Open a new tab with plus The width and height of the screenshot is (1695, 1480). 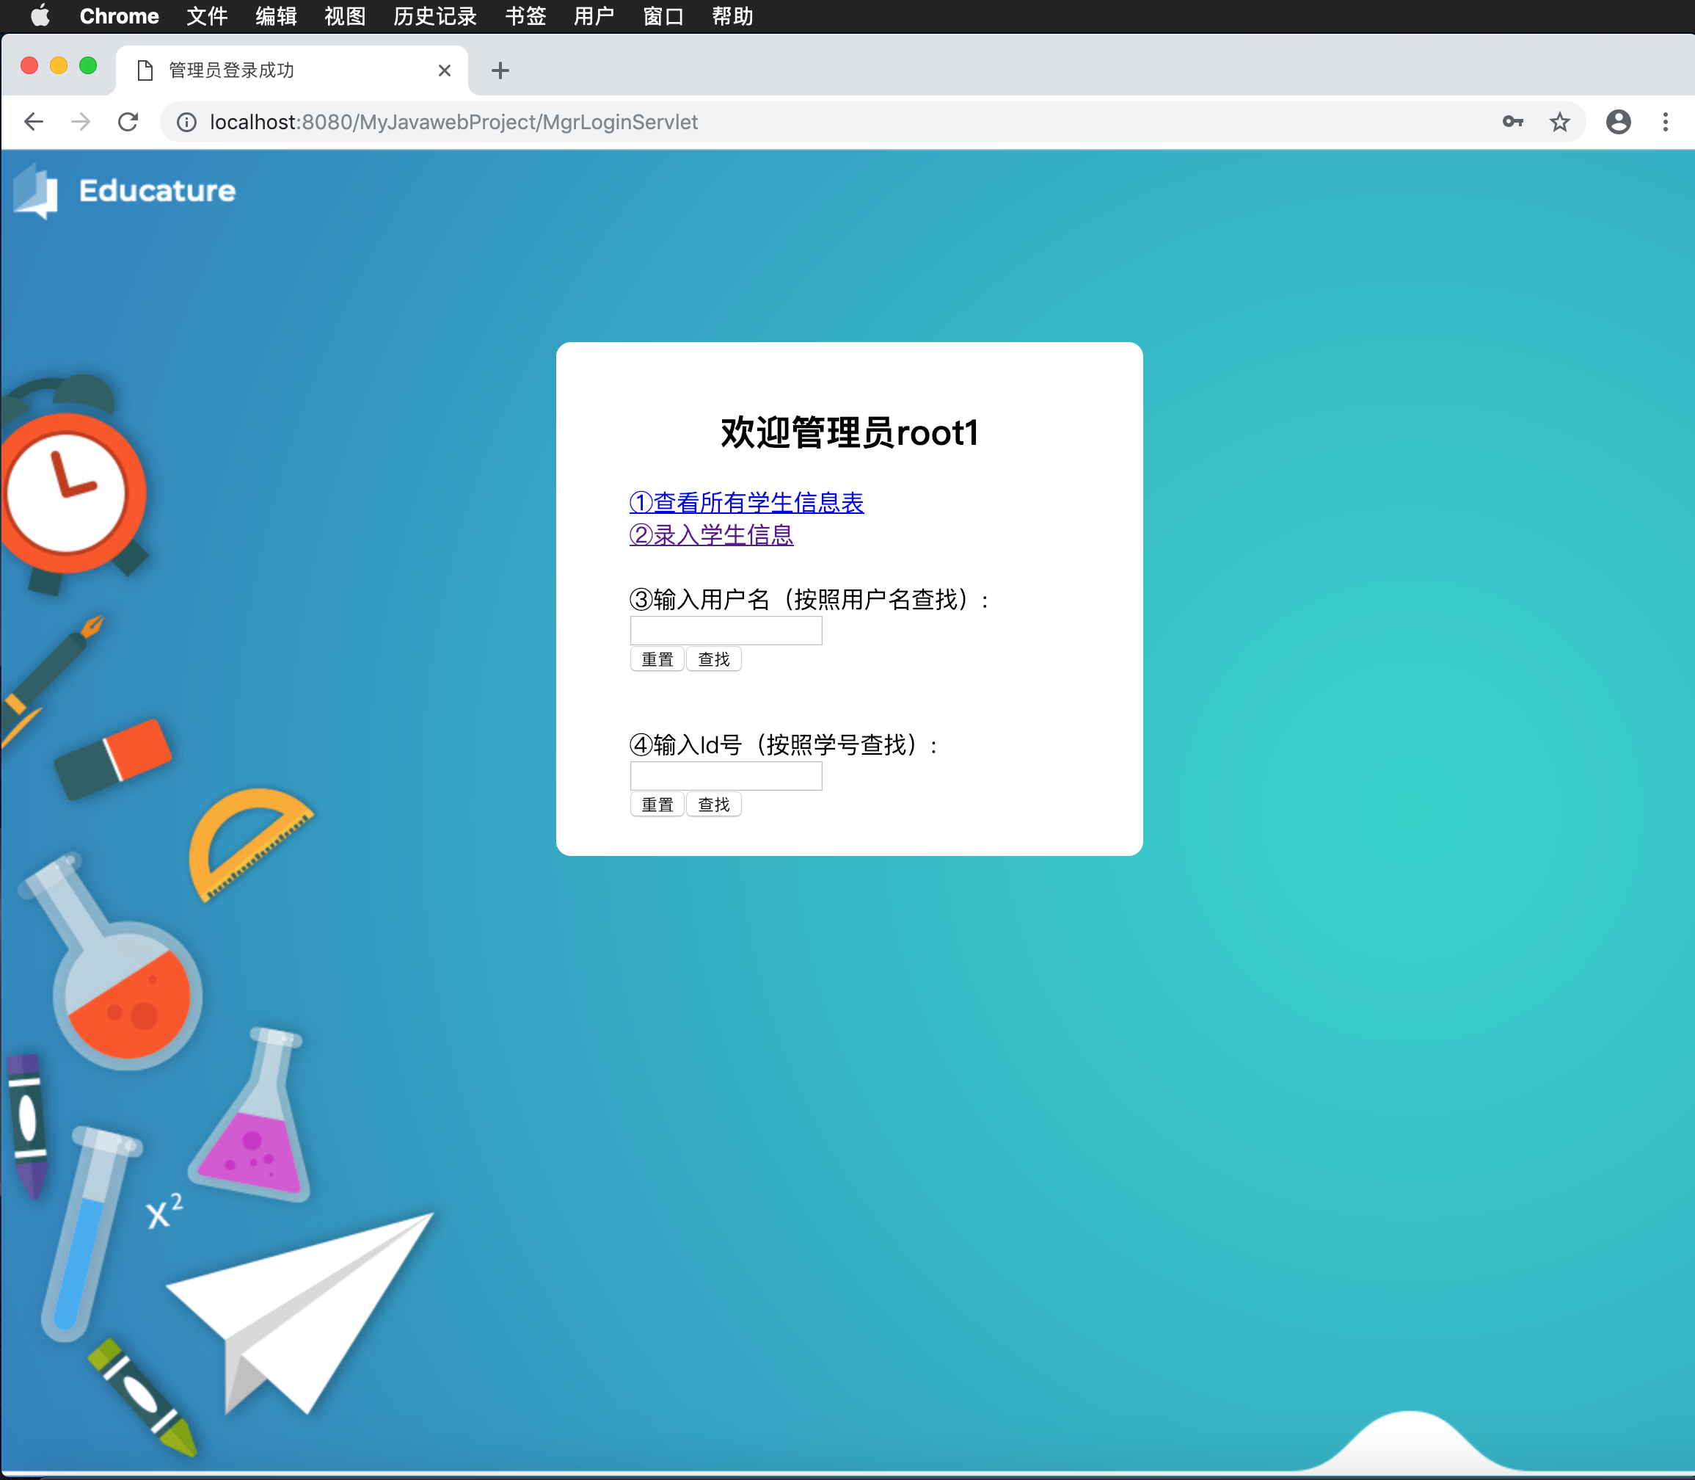[500, 71]
